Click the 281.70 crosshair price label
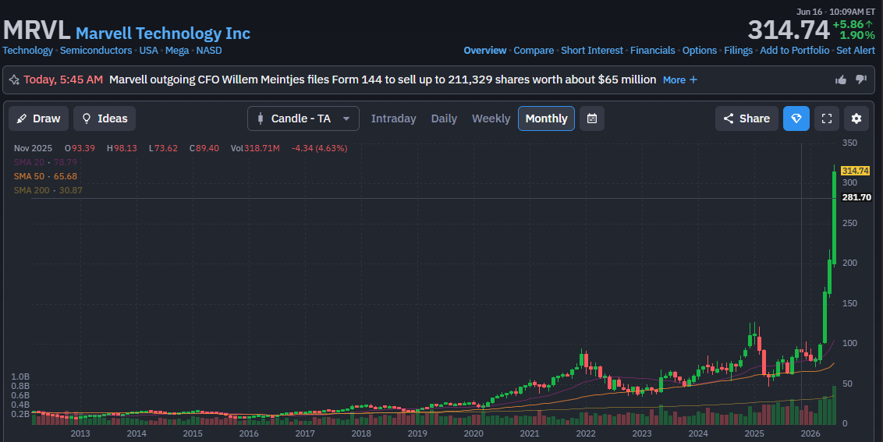The image size is (883, 442). pyautogui.click(x=856, y=197)
